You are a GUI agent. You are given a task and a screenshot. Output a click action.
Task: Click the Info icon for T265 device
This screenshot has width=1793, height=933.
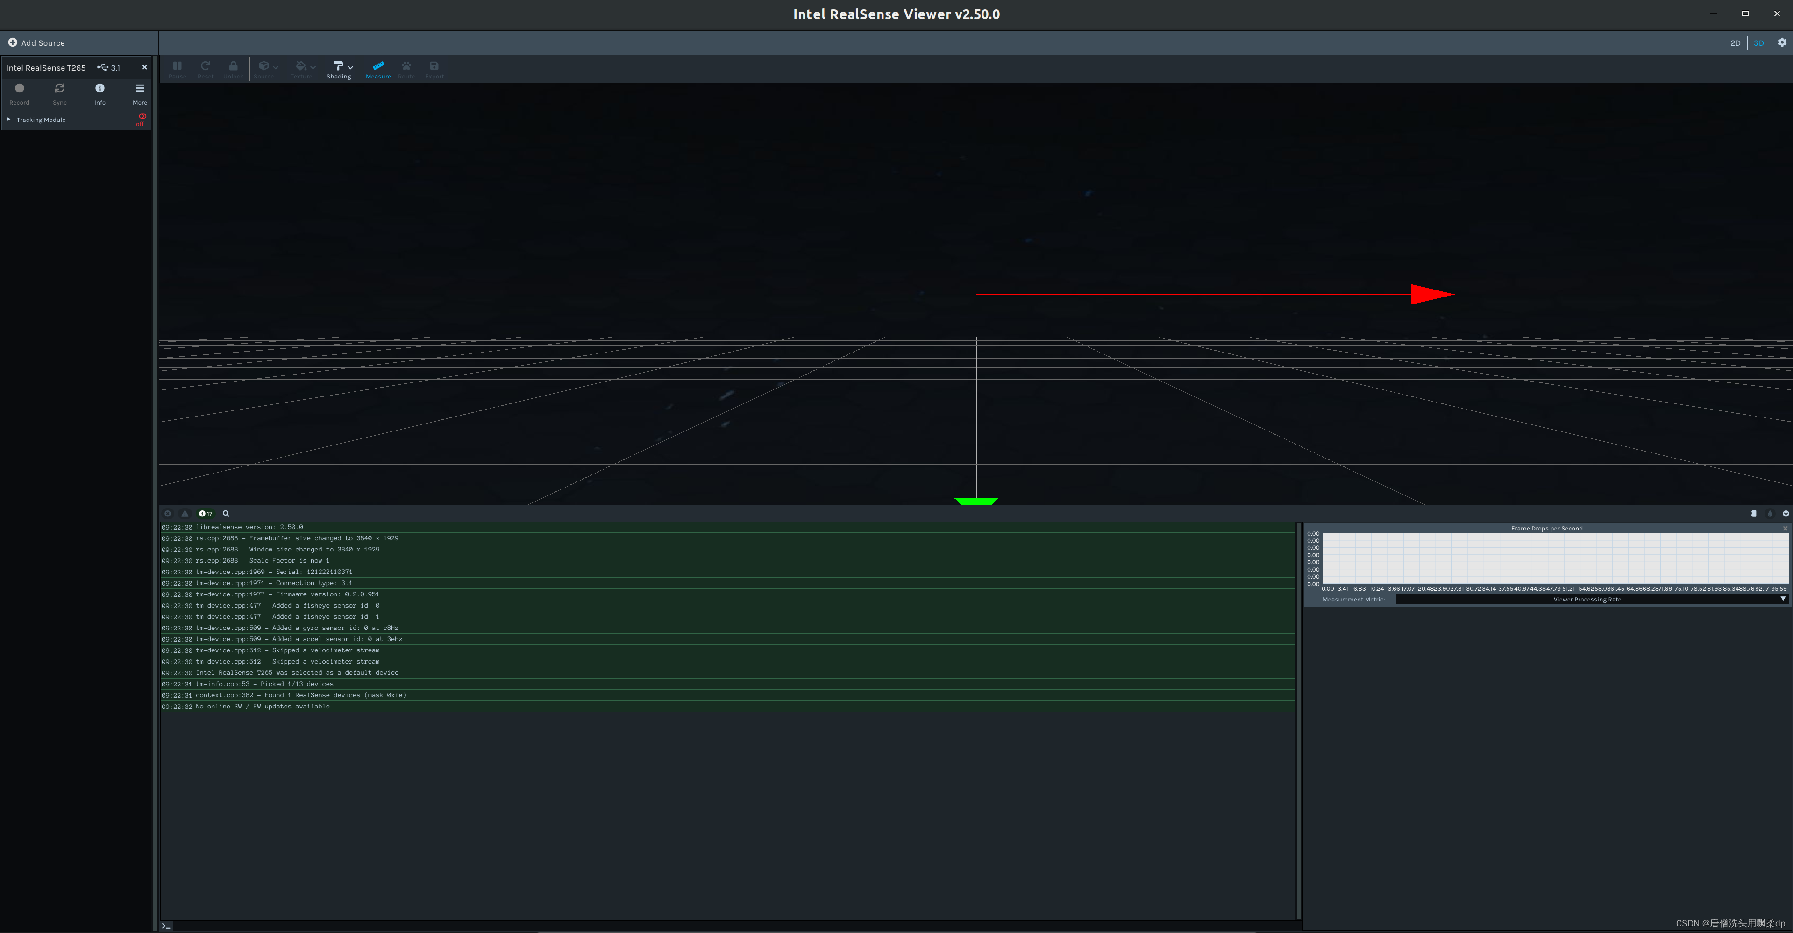click(x=100, y=89)
